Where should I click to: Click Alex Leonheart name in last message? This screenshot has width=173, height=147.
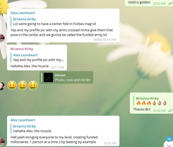23,120
